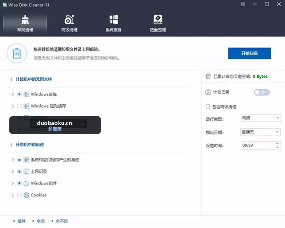Image resolution: width=285 pixels, height=228 pixels.
Task: Click the 全不选 deselect-all link
Action: (62, 221)
